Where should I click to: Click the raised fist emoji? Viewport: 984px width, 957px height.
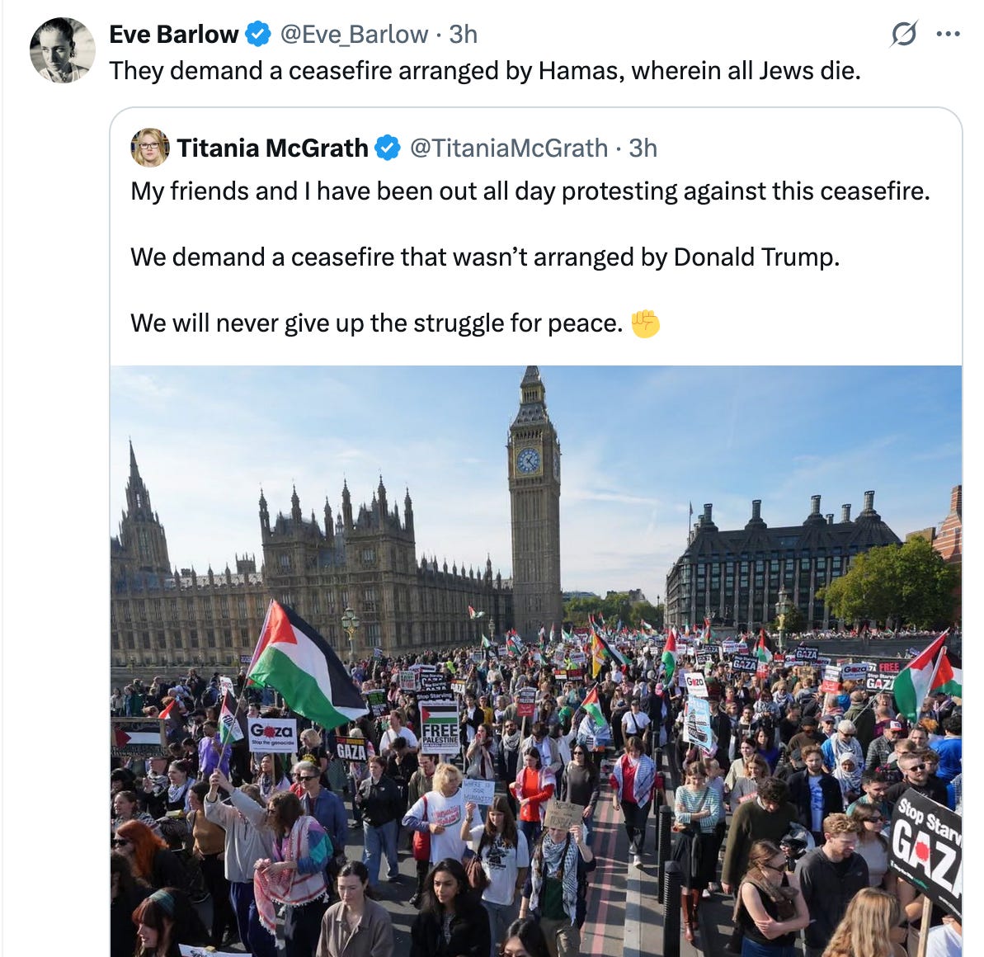(x=645, y=323)
